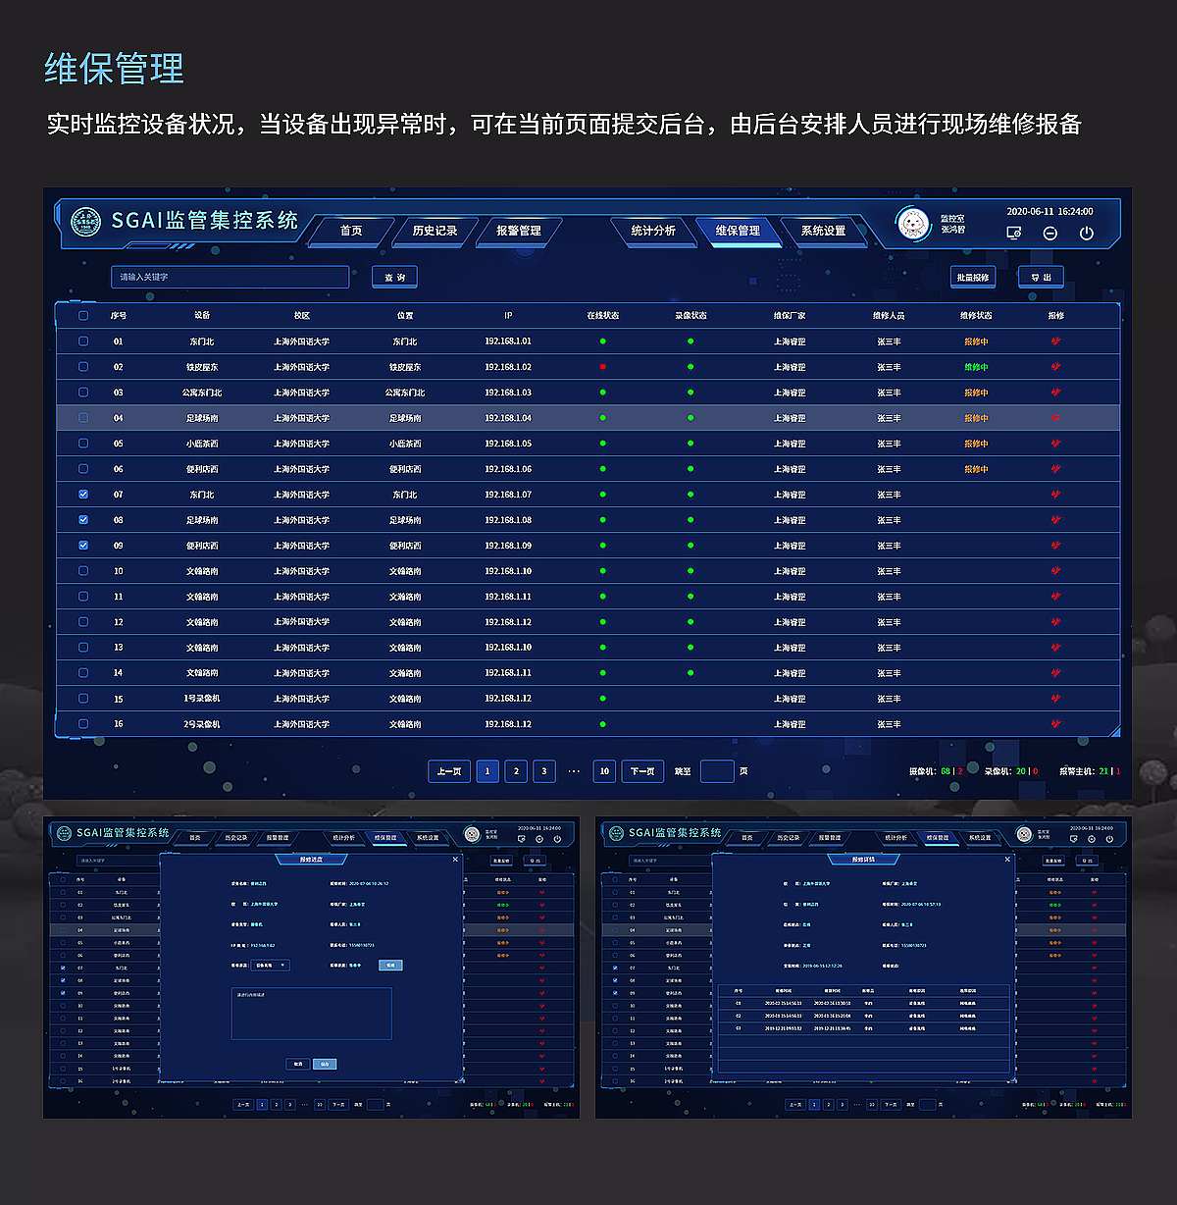Switch to the 统计分析 tab
This screenshot has height=1205, width=1177.
[654, 233]
